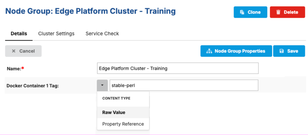Viewport: 308px width, 135px height.
Task: Open the Cluster Settings tab
Action: pos(56,34)
